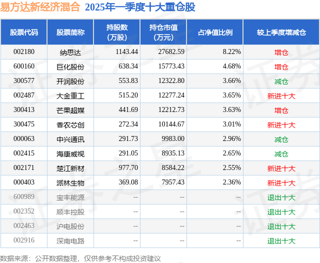
Task: Click the 股票简称 column header
Action: [x=70, y=32]
